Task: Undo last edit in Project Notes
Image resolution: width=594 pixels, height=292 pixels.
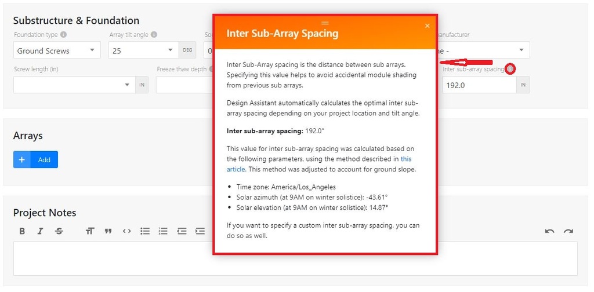Action: [x=549, y=231]
